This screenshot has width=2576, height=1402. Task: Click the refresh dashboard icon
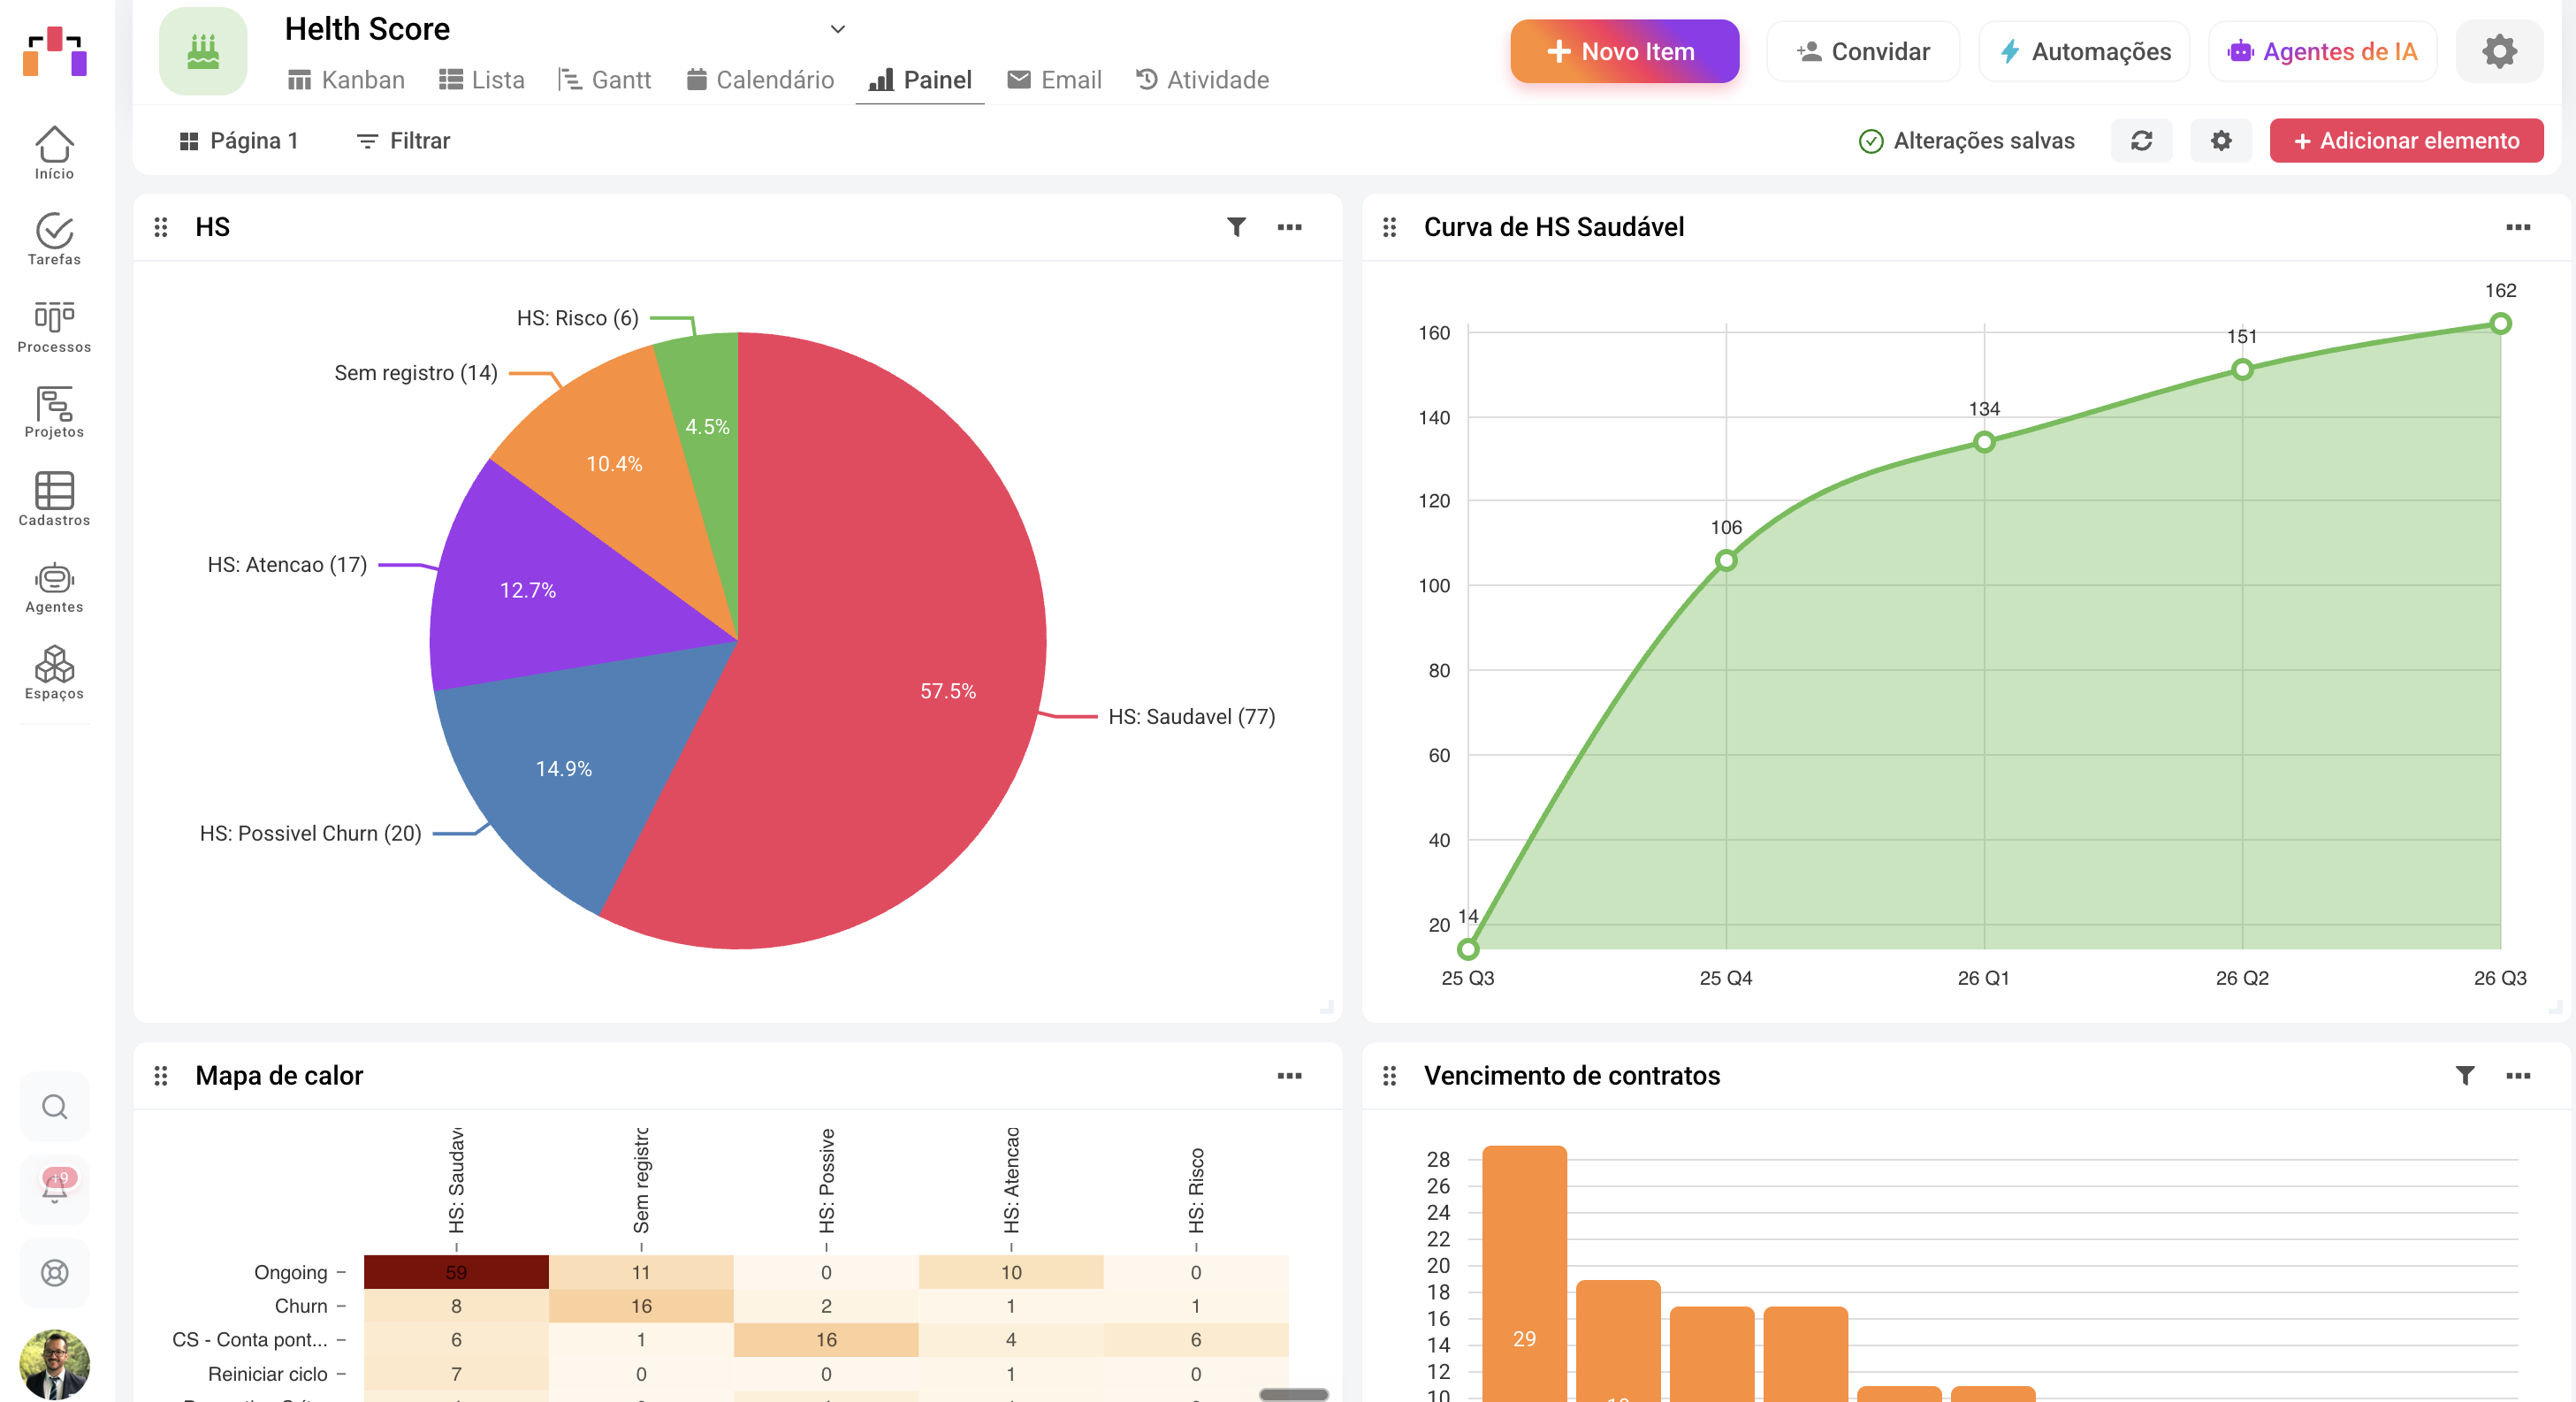tap(2141, 141)
